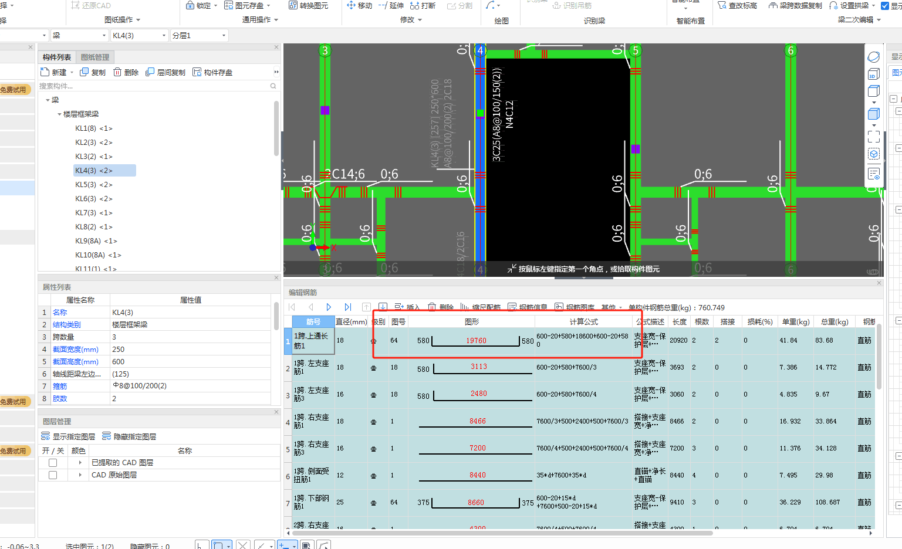Click the orbit view icon at the top of the canvas toolbar
Viewport: 902px width, 549px height.
[873, 57]
